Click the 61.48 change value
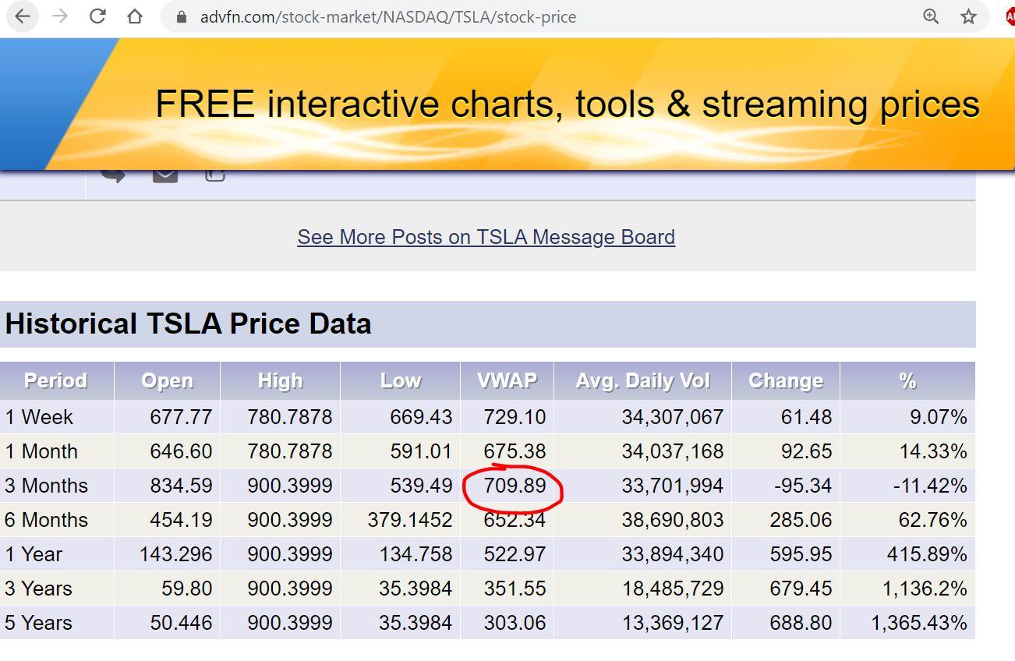This screenshot has width=1015, height=661. [807, 417]
